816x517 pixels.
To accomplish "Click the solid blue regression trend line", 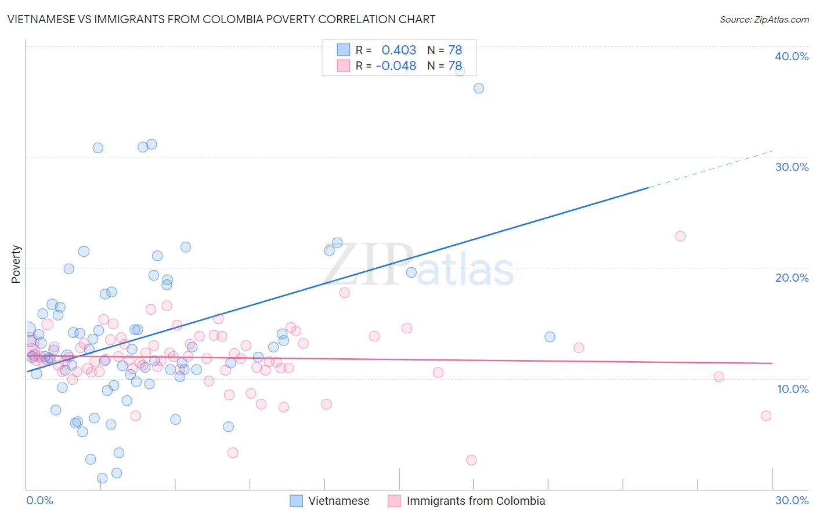I will coord(337,280).
